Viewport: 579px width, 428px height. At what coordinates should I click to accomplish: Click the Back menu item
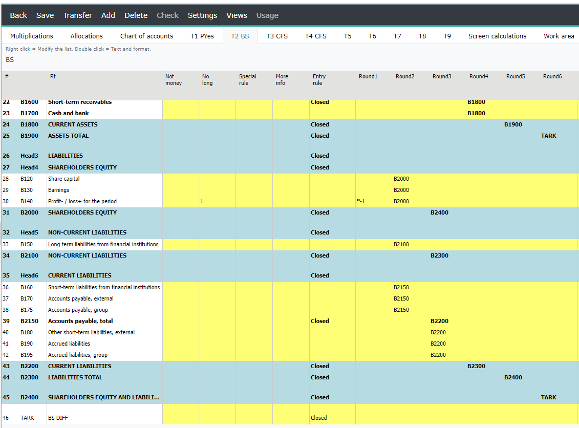[18, 15]
